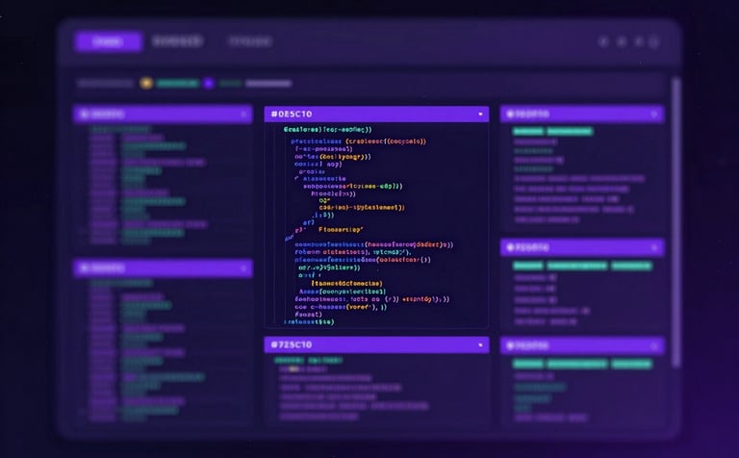Viewport: 739px width, 458px height.
Task: Click the small purple square in the status row
Action: (209, 84)
